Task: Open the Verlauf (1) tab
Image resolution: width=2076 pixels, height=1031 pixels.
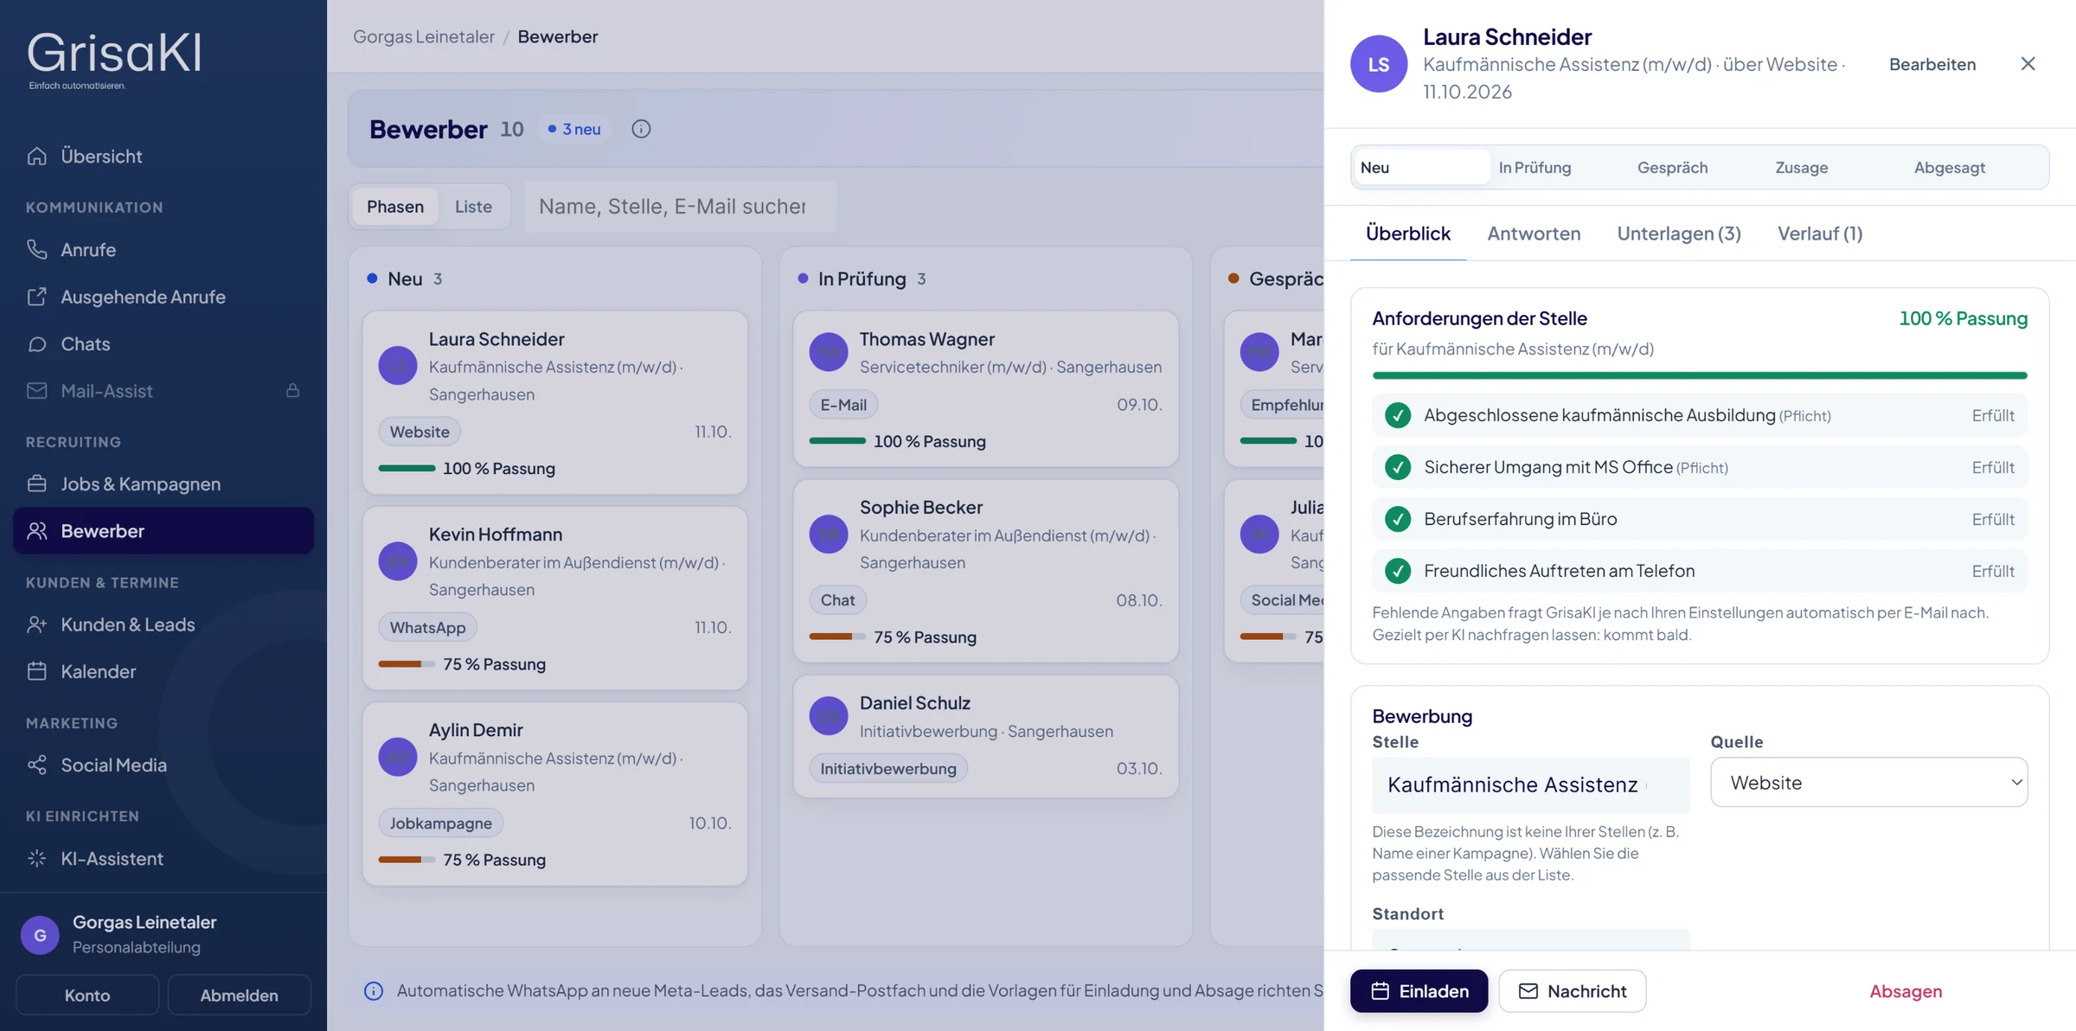Action: 1820,234
